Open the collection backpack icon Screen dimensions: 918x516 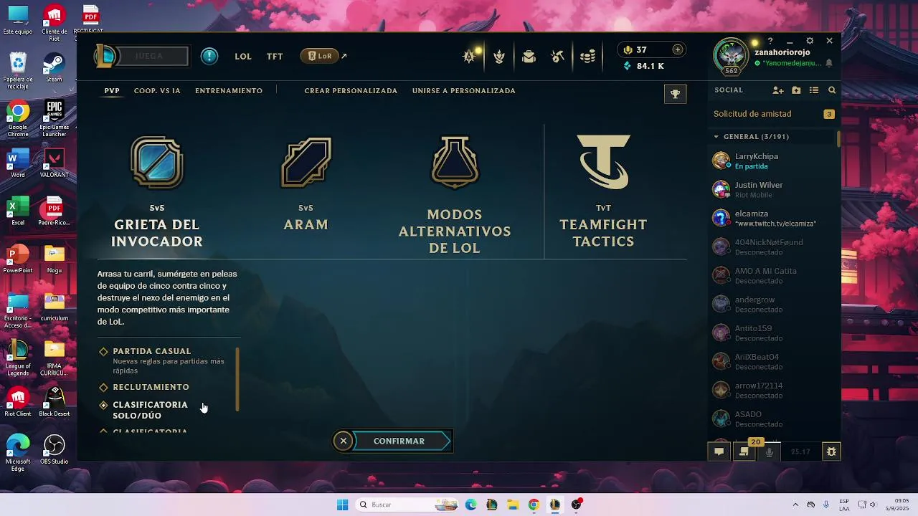tap(529, 57)
